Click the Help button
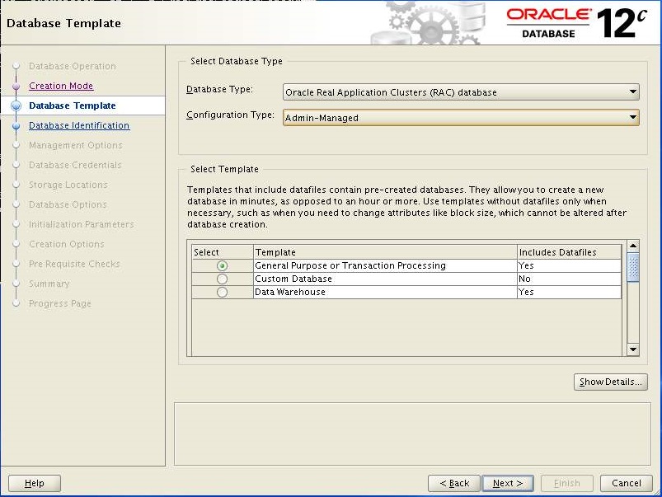Image resolution: width=662 pixels, height=497 pixels. coord(35,483)
